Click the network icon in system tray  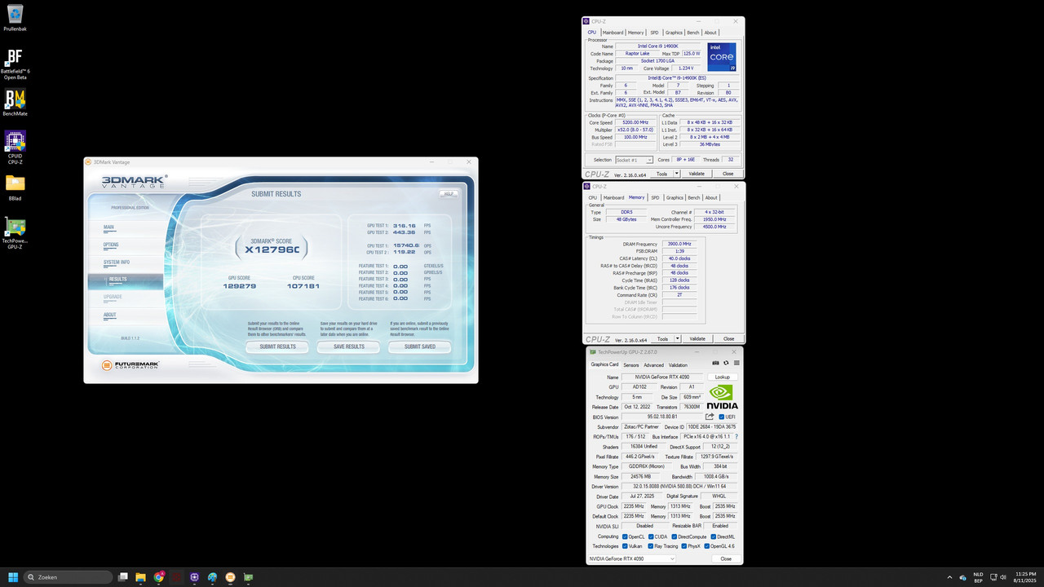pos(992,577)
